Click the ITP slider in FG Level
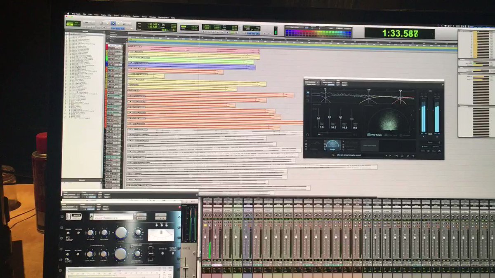Image resolution: width=495 pixels, height=278 pixels. coord(151,254)
